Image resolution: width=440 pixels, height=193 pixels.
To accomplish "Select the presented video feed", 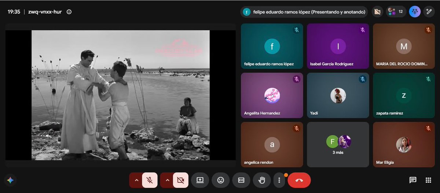I will [121, 95].
